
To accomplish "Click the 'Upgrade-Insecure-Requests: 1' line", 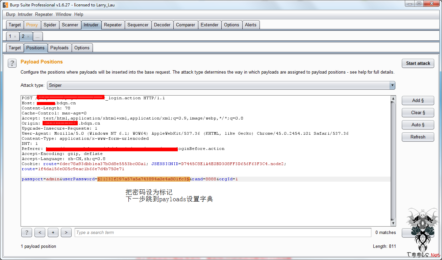I will tap(59, 128).
